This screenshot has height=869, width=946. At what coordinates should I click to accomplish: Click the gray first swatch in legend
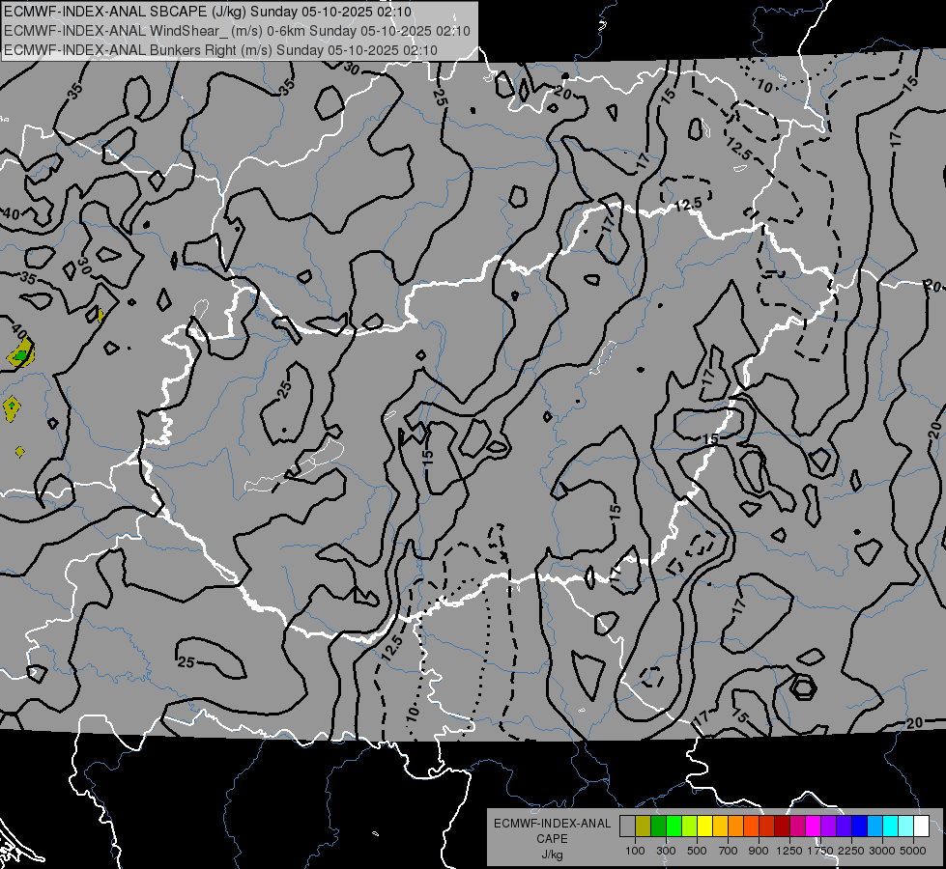pyautogui.click(x=627, y=826)
